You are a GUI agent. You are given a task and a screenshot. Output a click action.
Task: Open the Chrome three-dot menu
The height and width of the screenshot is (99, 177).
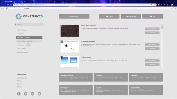pyautogui.click(x=175, y=5)
